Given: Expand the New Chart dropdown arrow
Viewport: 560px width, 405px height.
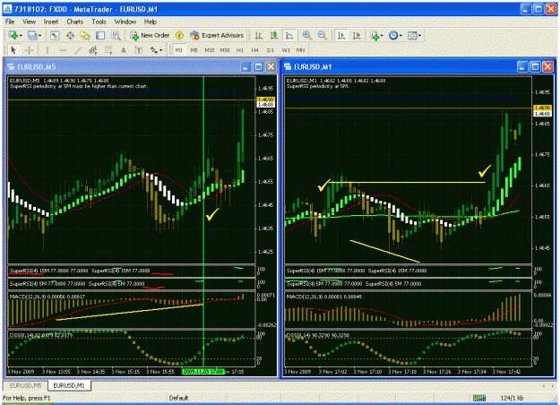Looking at the screenshot, I should (x=21, y=36).
